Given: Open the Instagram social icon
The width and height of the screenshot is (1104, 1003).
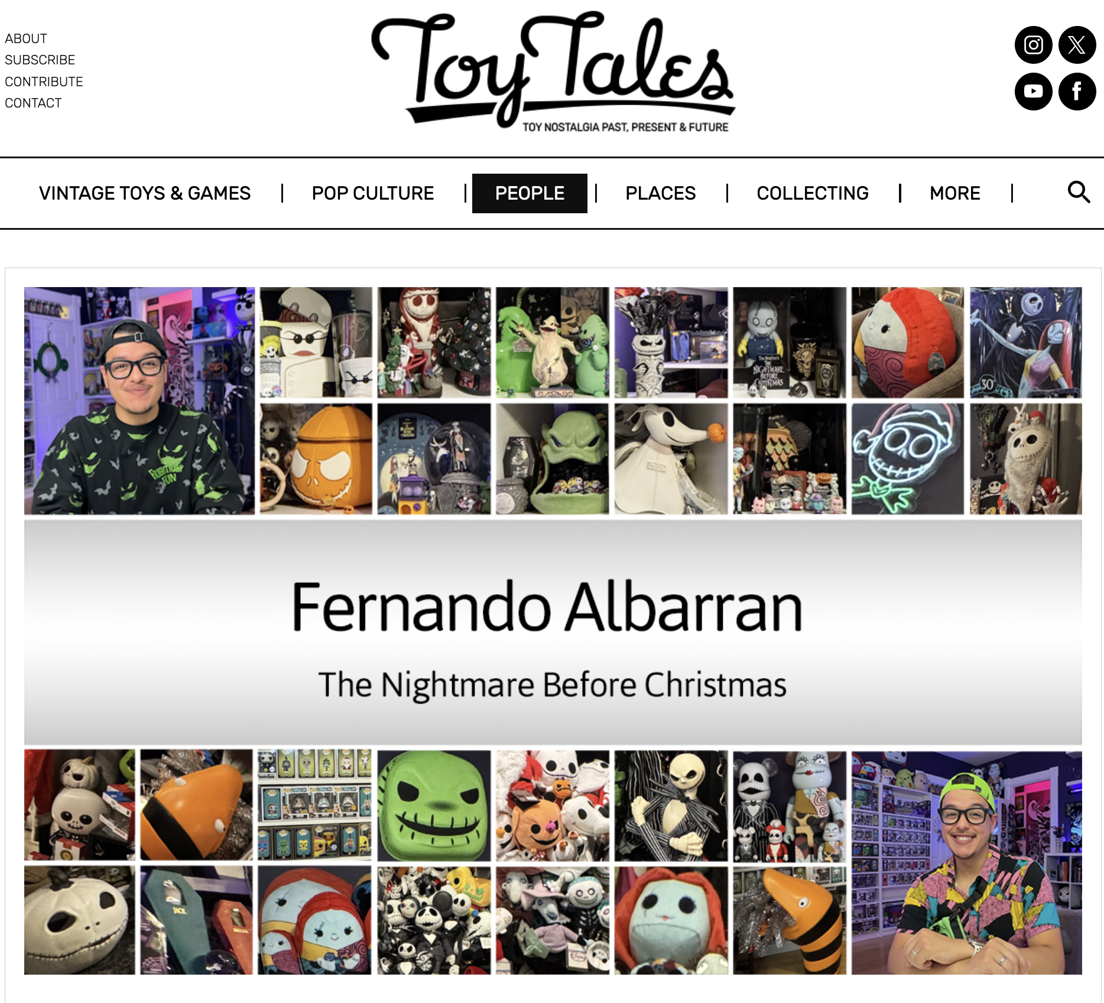Looking at the screenshot, I should coord(1033,45).
